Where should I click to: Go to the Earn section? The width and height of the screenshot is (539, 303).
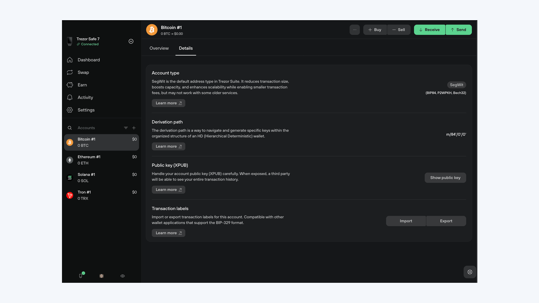[82, 85]
